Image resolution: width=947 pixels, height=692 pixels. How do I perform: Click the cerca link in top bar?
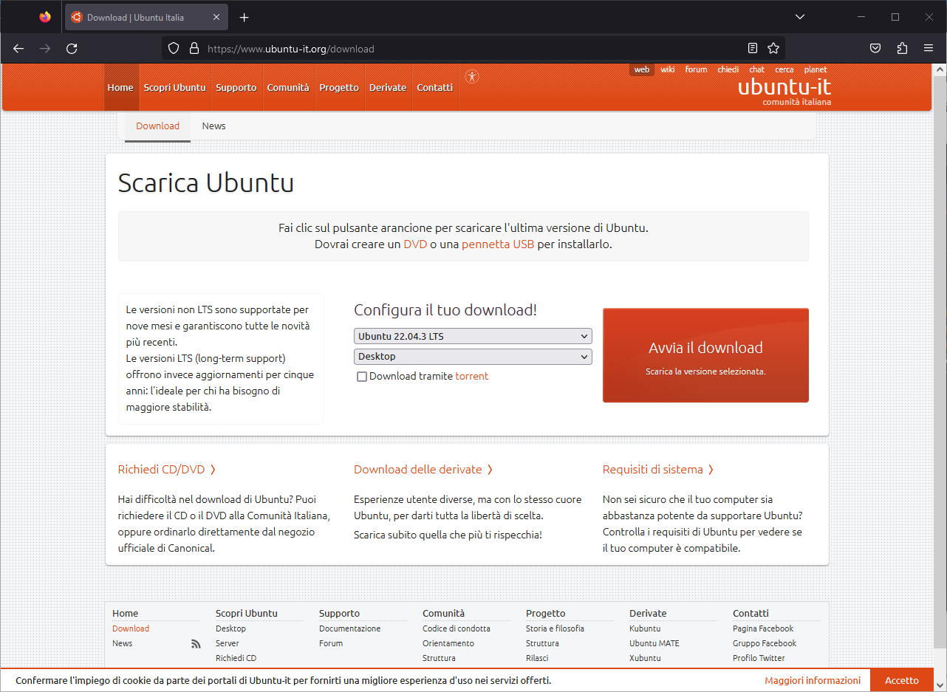pos(784,69)
